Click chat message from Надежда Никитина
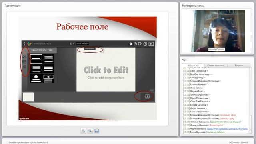Viewport: 256px width, 144px height. coord(203,125)
